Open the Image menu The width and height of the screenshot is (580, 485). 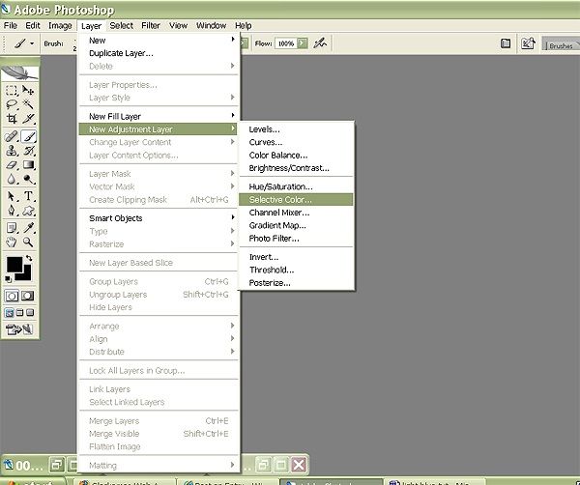click(x=60, y=25)
